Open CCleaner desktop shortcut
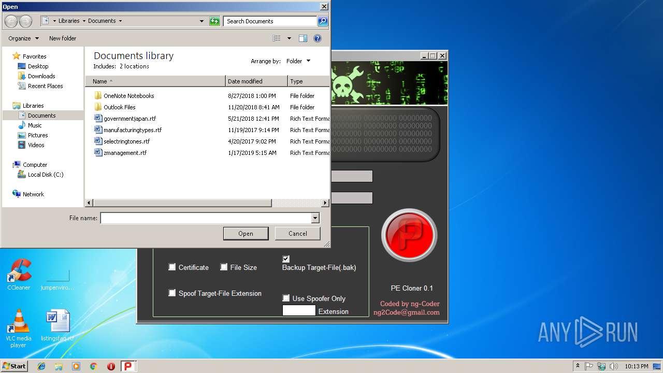This screenshot has height=373, width=663. (19, 275)
